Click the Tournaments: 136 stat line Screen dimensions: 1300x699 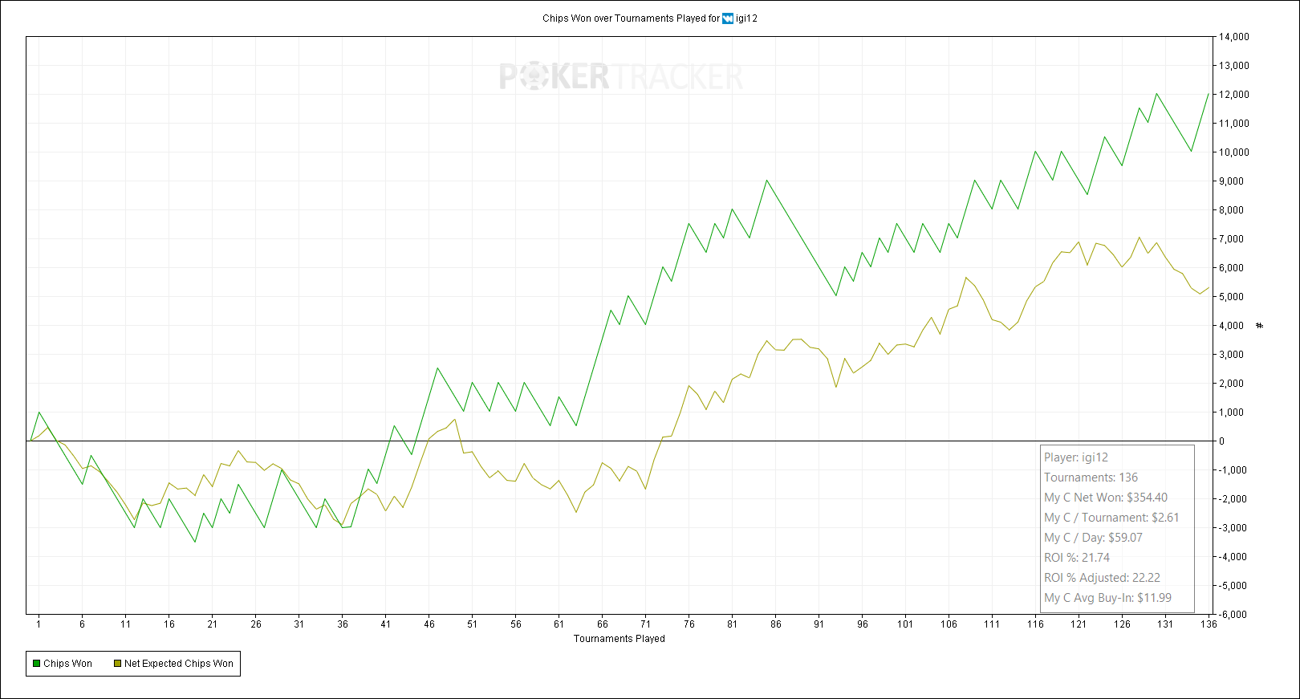click(x=1091, y=478)
